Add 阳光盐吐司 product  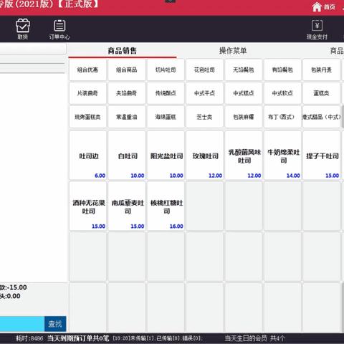(x=166, y=156)
